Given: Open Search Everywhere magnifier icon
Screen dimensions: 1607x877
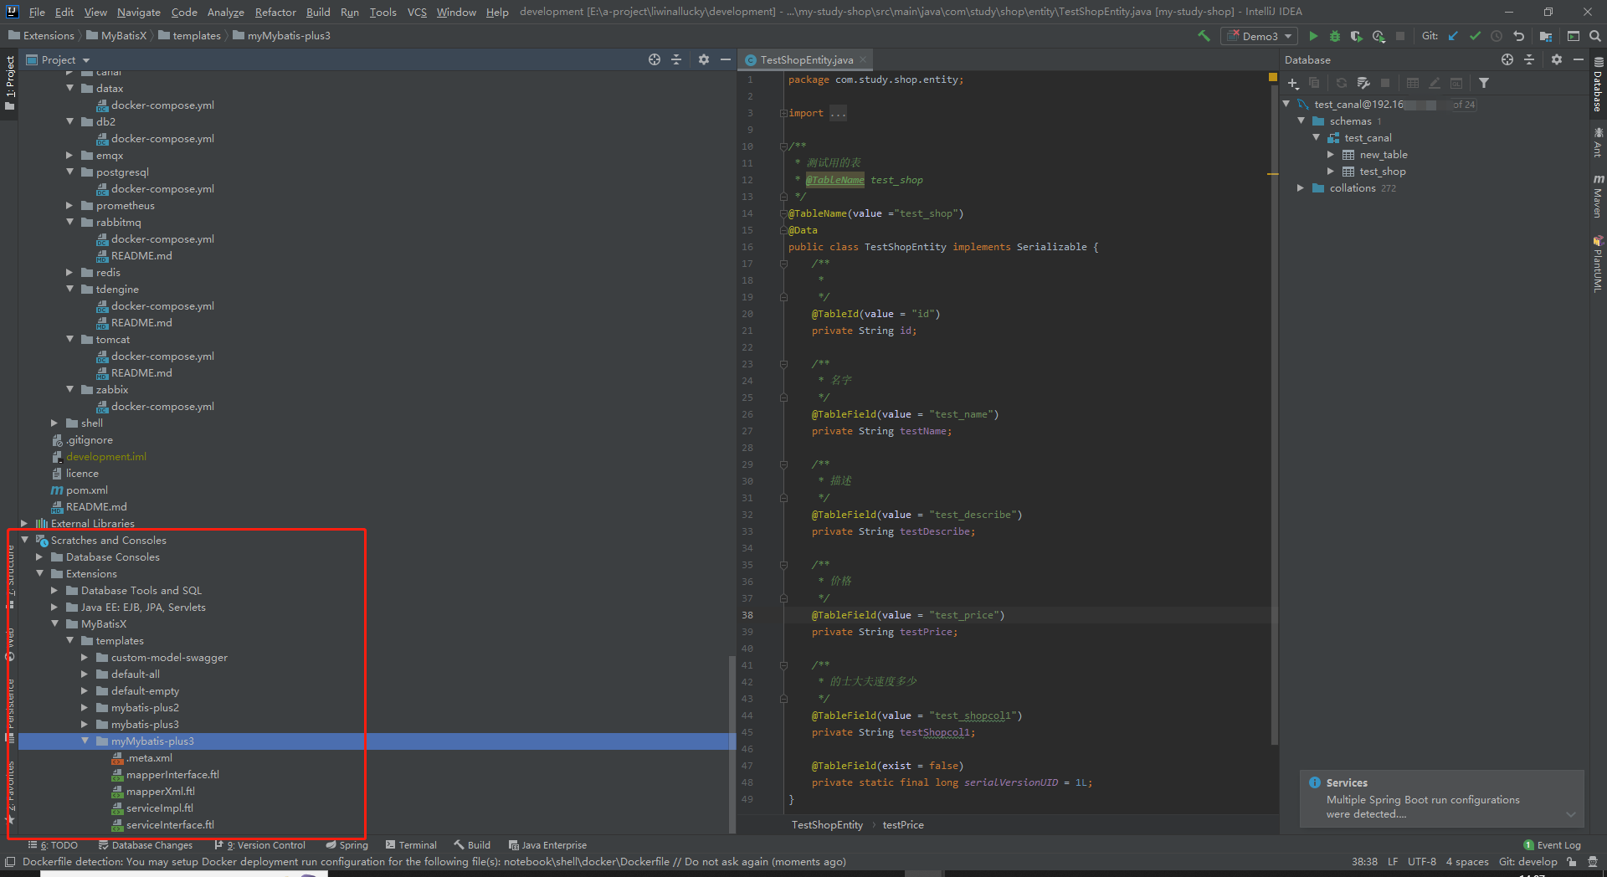Looking at the screenshot, I should 1595,36.
